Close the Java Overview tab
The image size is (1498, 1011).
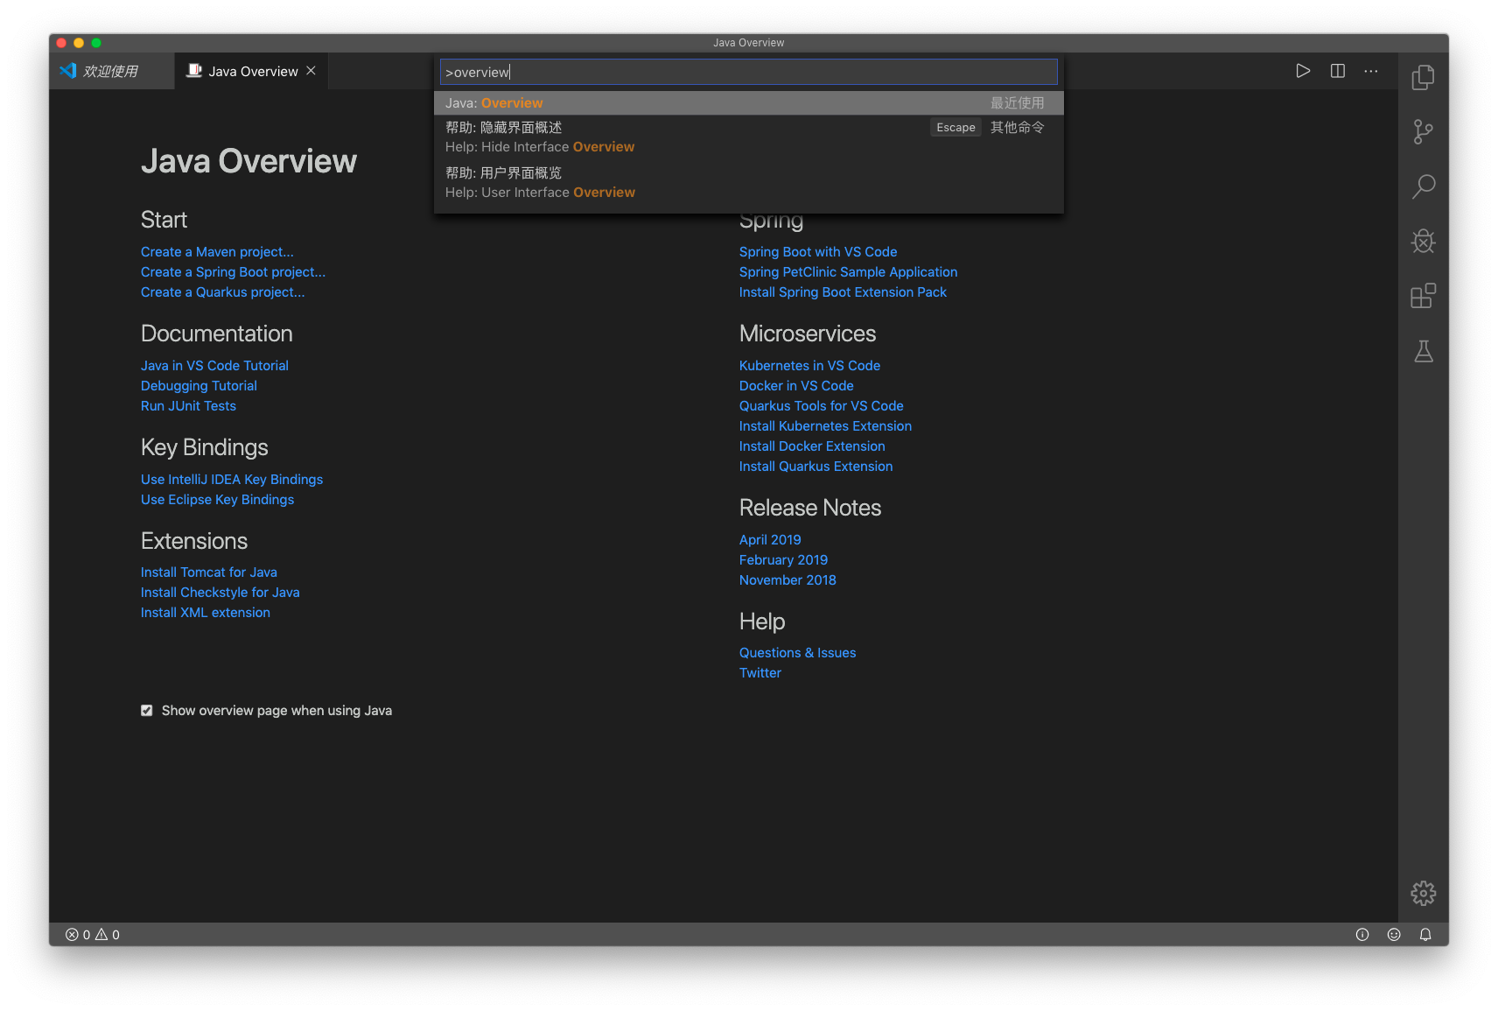(311, 71)
